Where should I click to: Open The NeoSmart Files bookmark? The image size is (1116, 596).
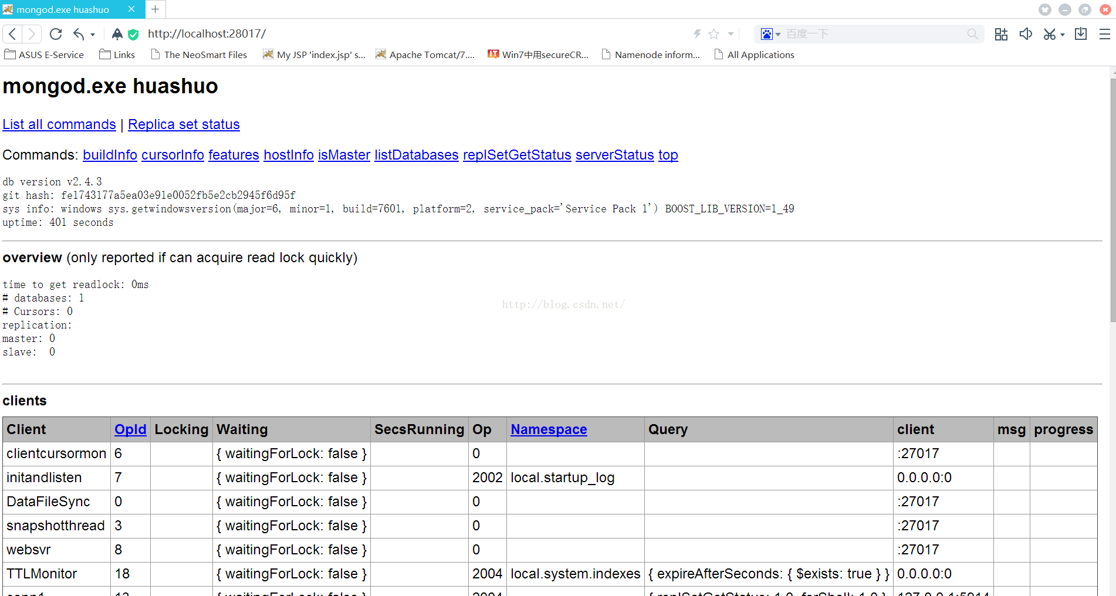[199, 55]
